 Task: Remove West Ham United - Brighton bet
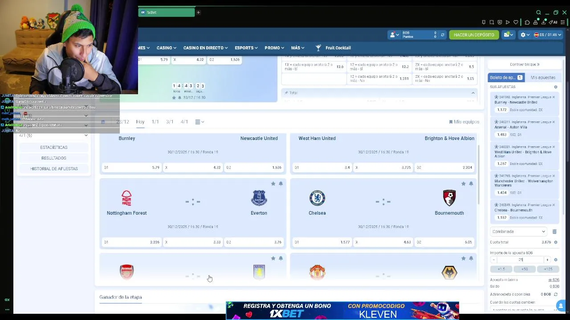coord(554,147)
